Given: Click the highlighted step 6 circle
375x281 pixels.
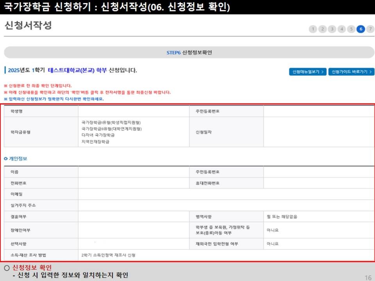Looking at the screenshot, I should 361,29.
